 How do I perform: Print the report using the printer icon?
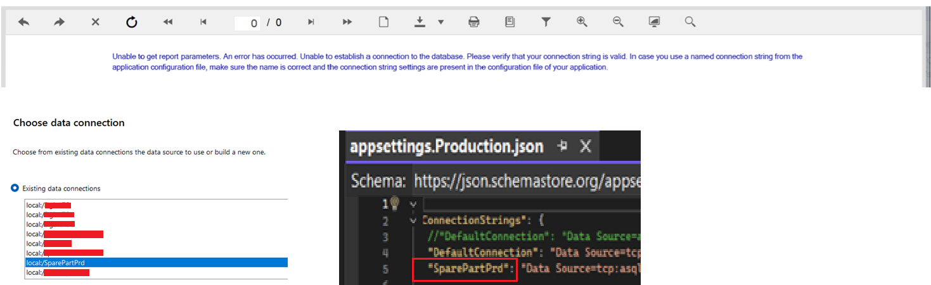(x=473, y=22)
